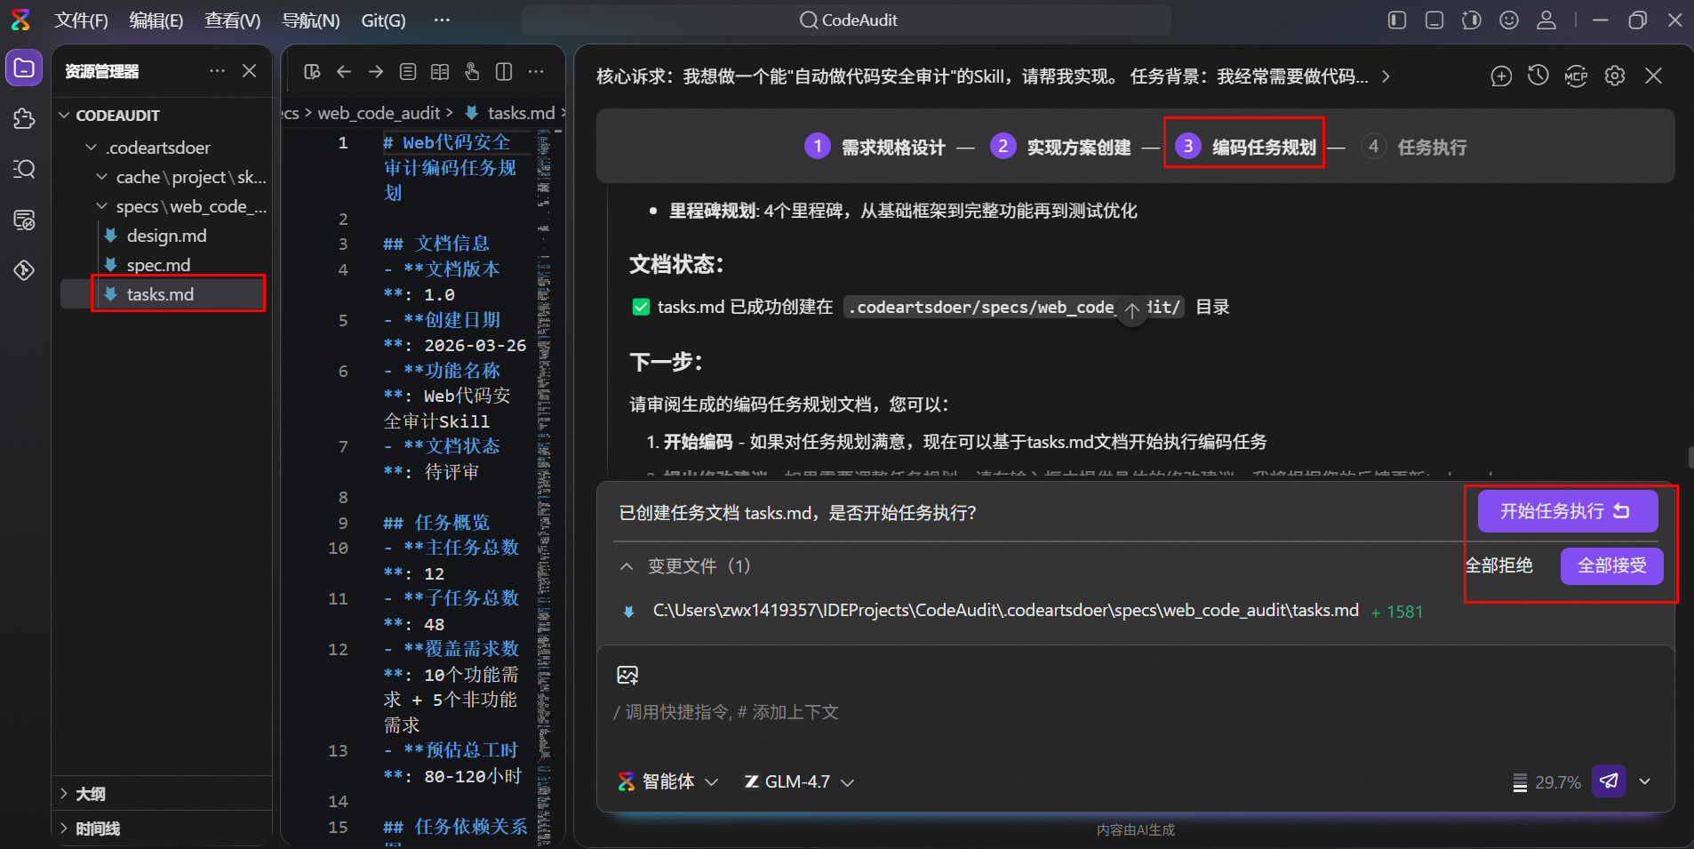Open design.md in the file tree
This screenshot has height=849, width=1694.
pyautogui.click(x=166, y=236)
